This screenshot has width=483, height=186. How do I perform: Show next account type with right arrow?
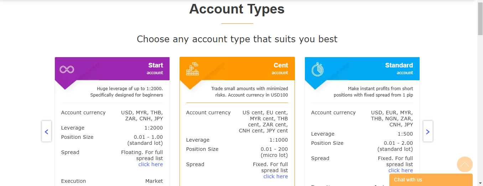[x=428, y=131]
